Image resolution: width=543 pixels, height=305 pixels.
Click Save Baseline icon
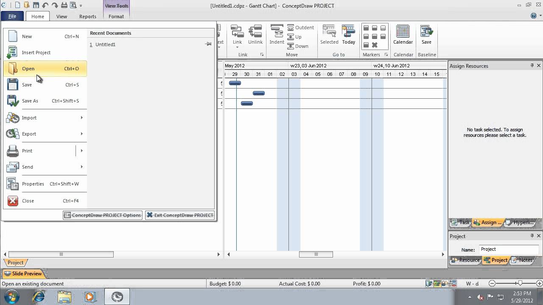tap(426, 31)
